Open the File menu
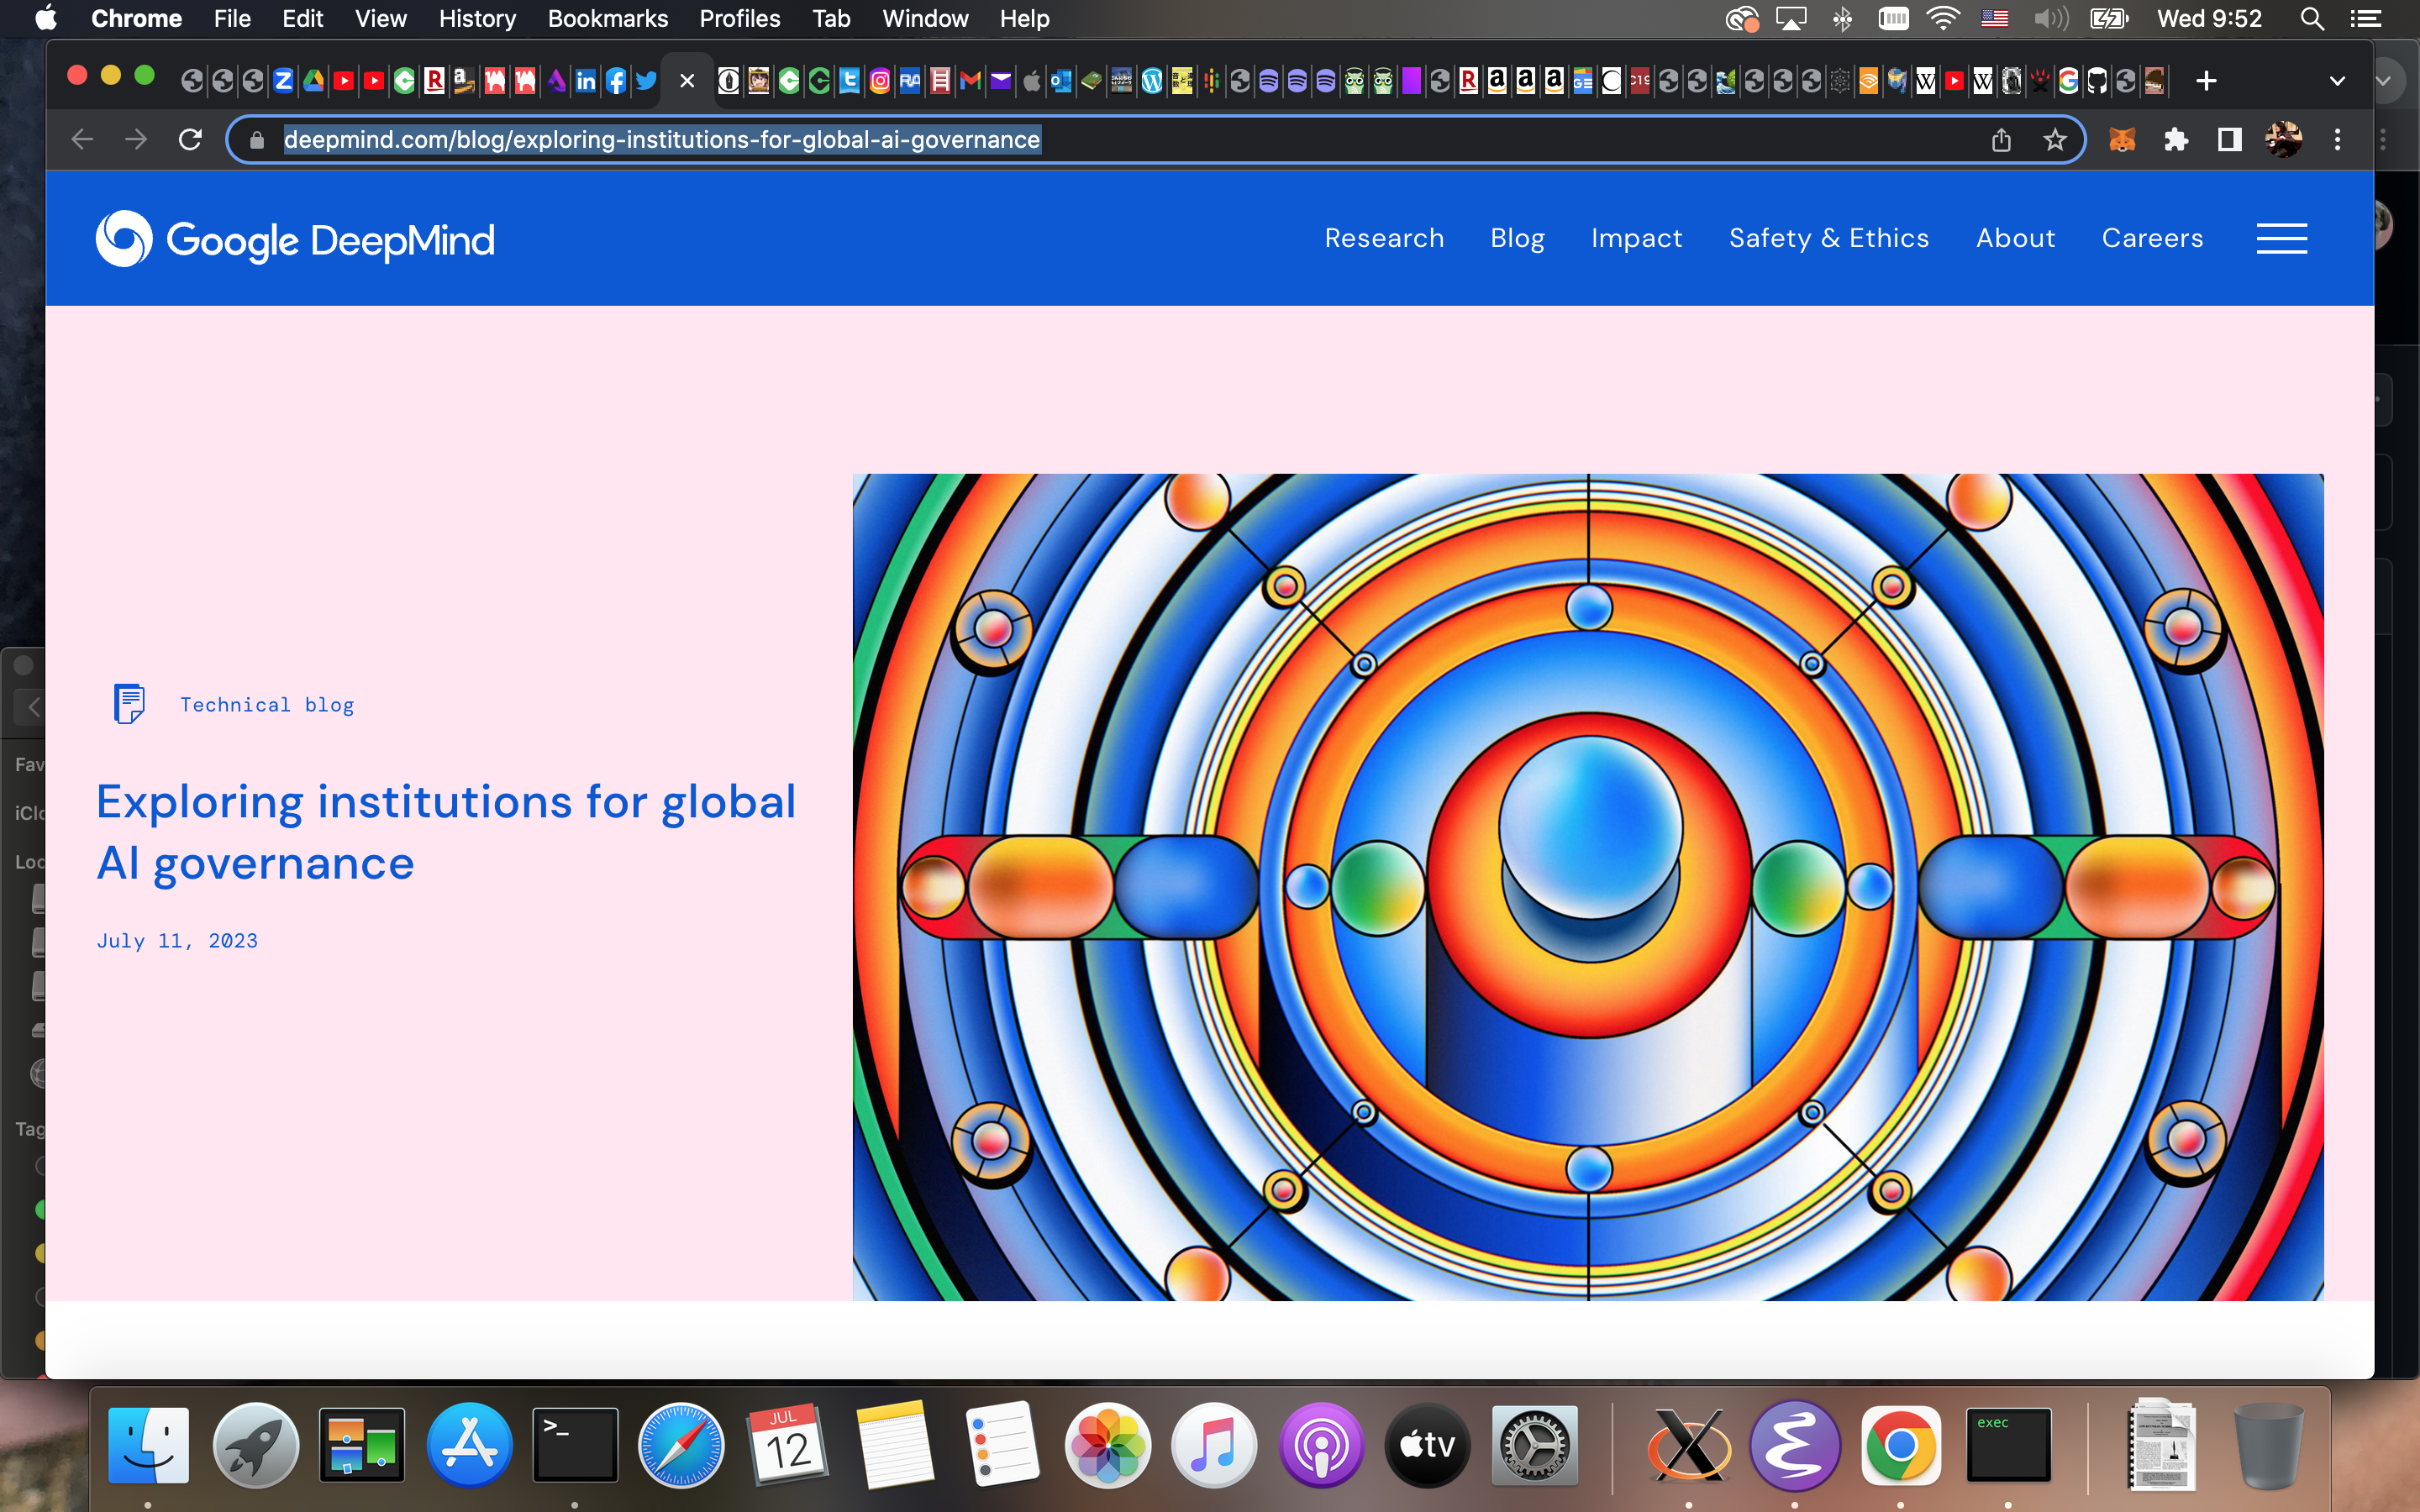The width and height of the screenshot is (2420, 1512). click(x=232, y=19)
